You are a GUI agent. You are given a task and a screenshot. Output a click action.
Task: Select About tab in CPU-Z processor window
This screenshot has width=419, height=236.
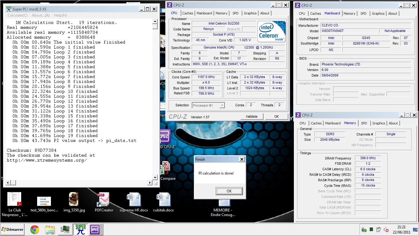tap(265, 13)
